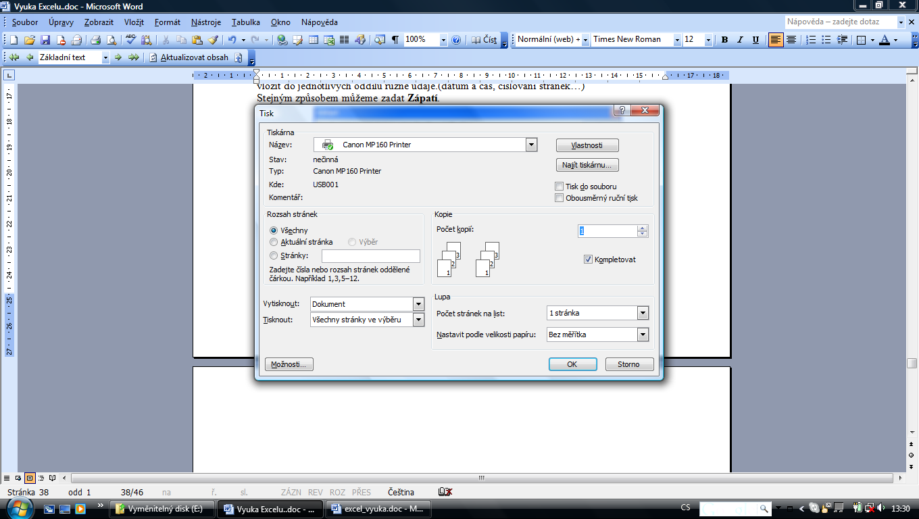Align text left in toolbar
Screen dimensions: 919x519
coord(775,40)
